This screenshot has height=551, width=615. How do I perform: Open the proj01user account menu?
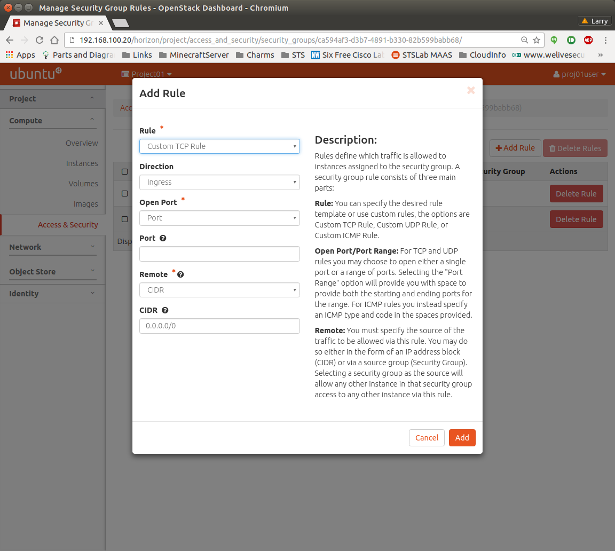(580, 74)
